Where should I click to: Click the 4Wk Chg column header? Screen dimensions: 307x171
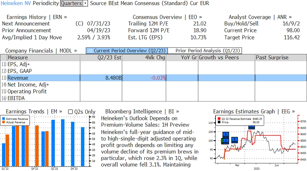coord(144,58)
